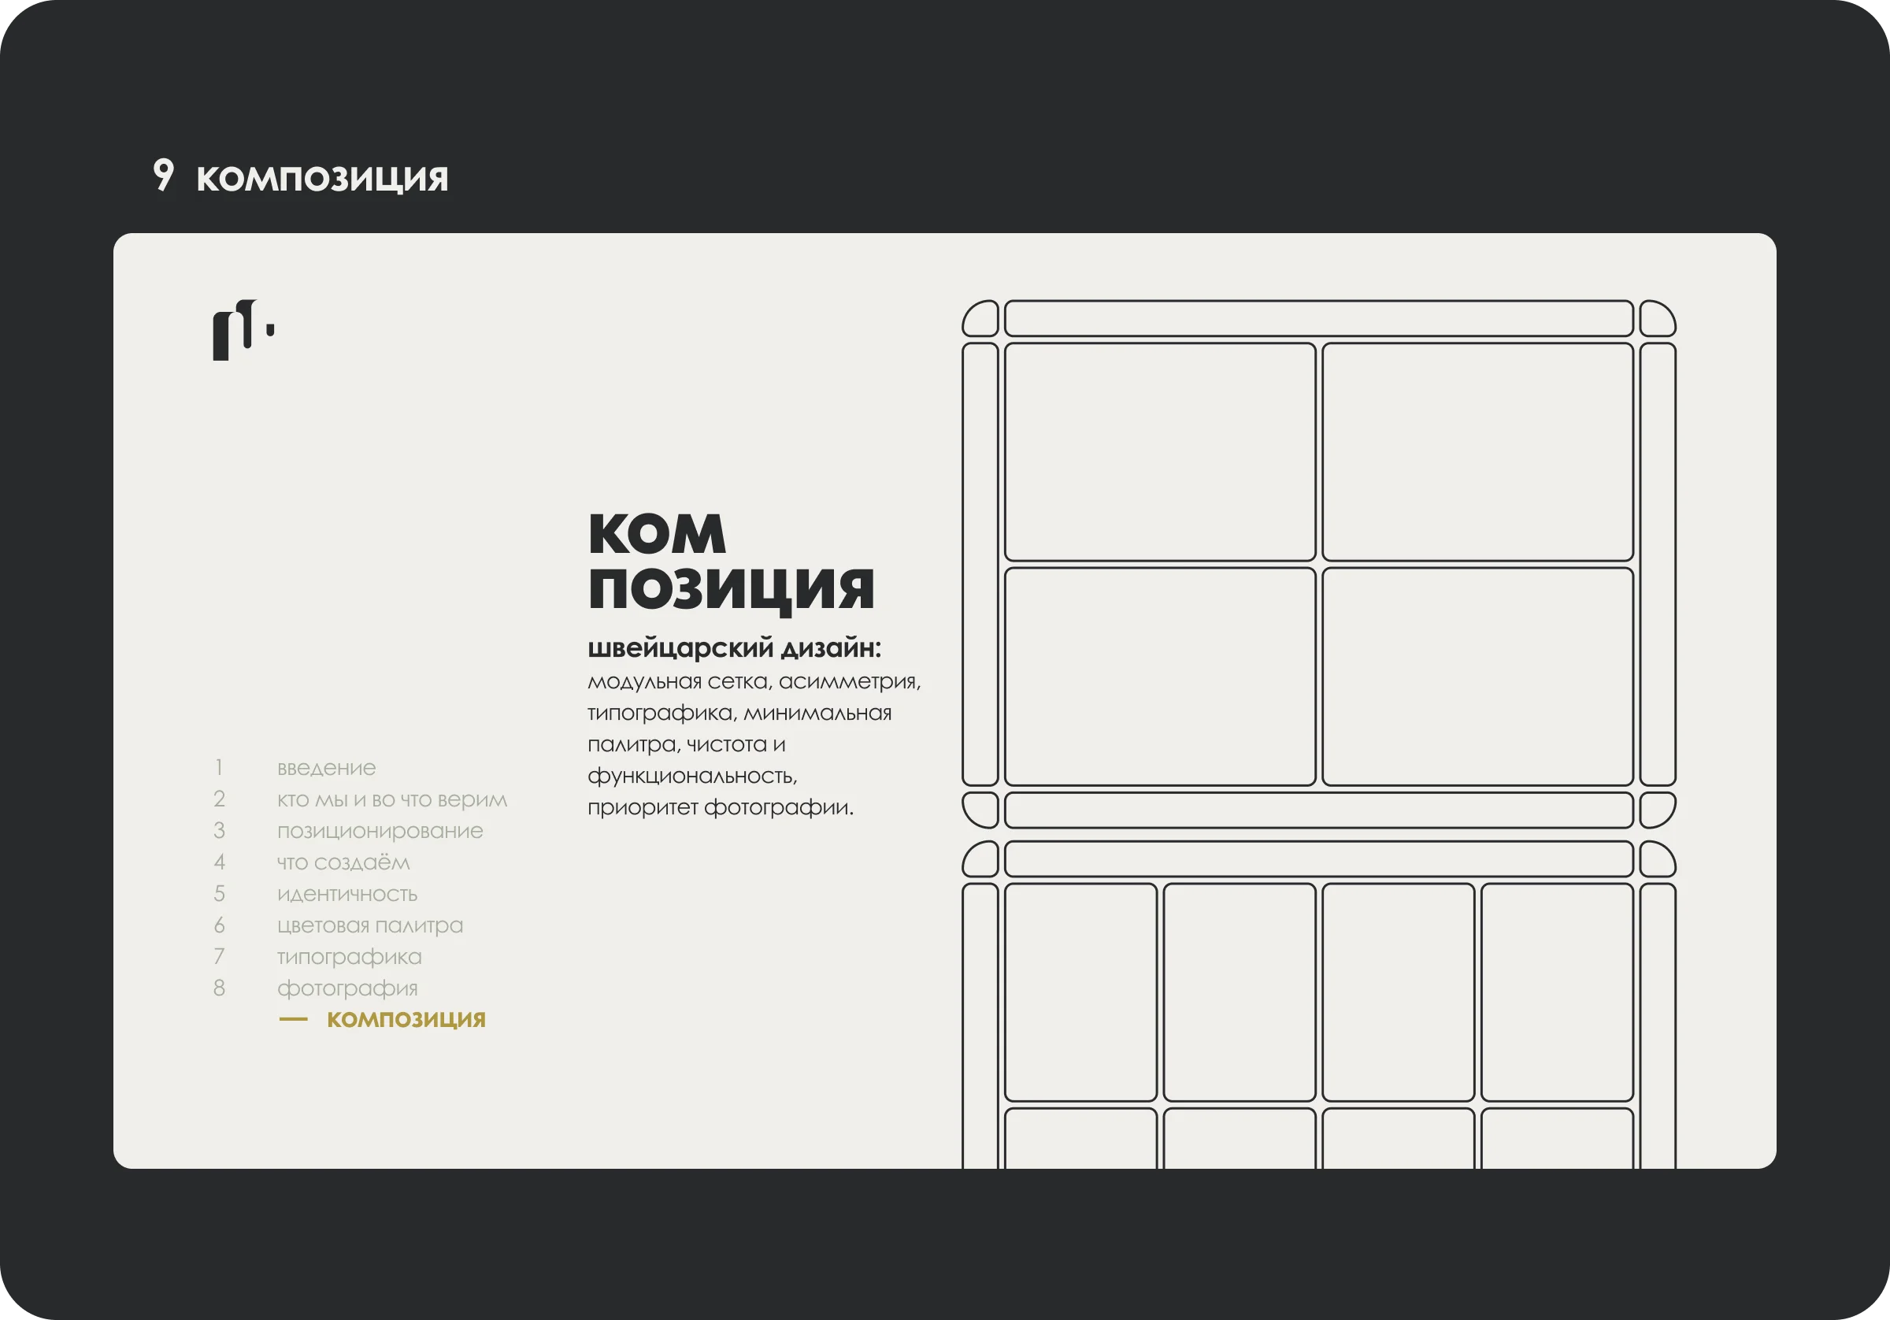The width and height of the screenshot is (1890, 1320).
Task: Click top-right rounded corner grid shape
Action: [x=1656, y=319]
